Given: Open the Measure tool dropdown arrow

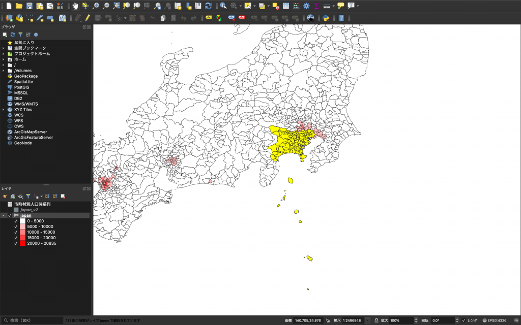Looking at the screenshot, I should click(x=333, y=6).
